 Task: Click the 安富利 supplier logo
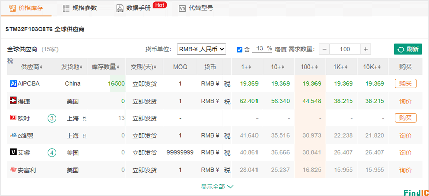13,170
